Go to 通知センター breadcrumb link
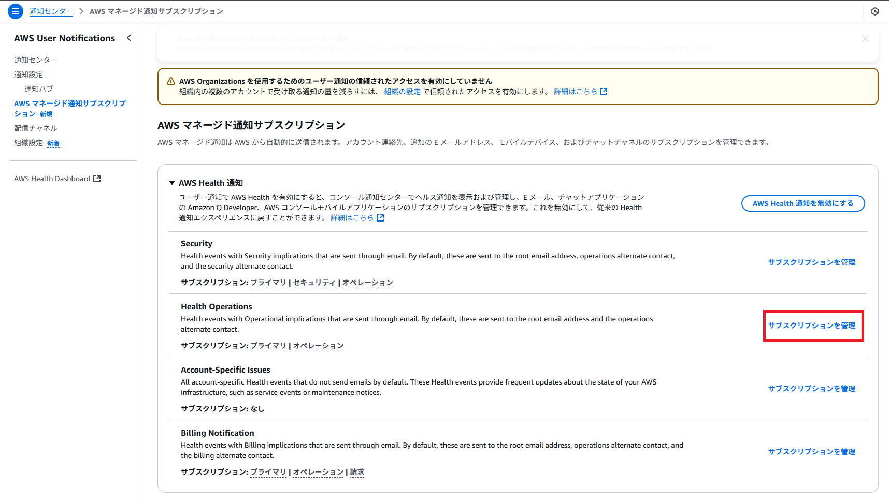The image size is (889, 502). click(x=51, y=11)
